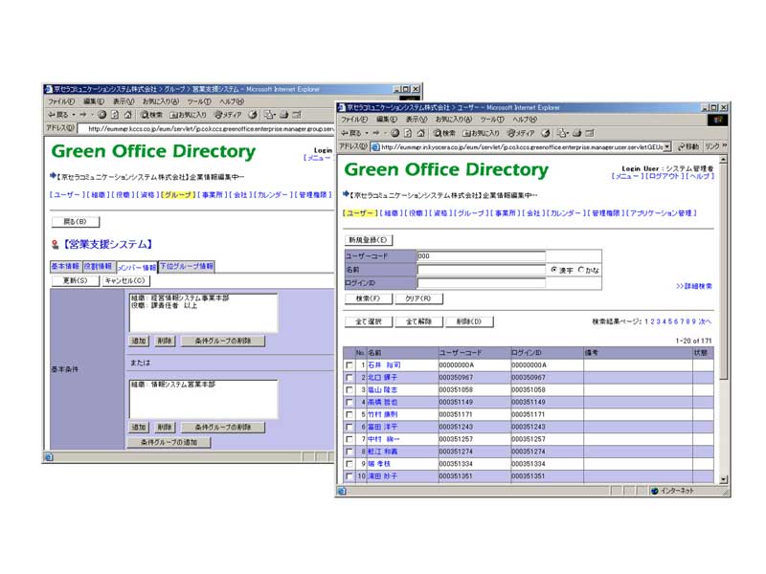
Task: Click Print icon in the group window toolbar
Action: pyautogui.click(x=283, y=115)
